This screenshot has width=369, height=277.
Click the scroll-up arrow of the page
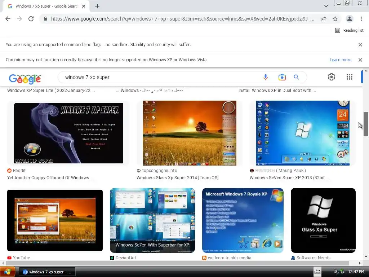point(366,71)
